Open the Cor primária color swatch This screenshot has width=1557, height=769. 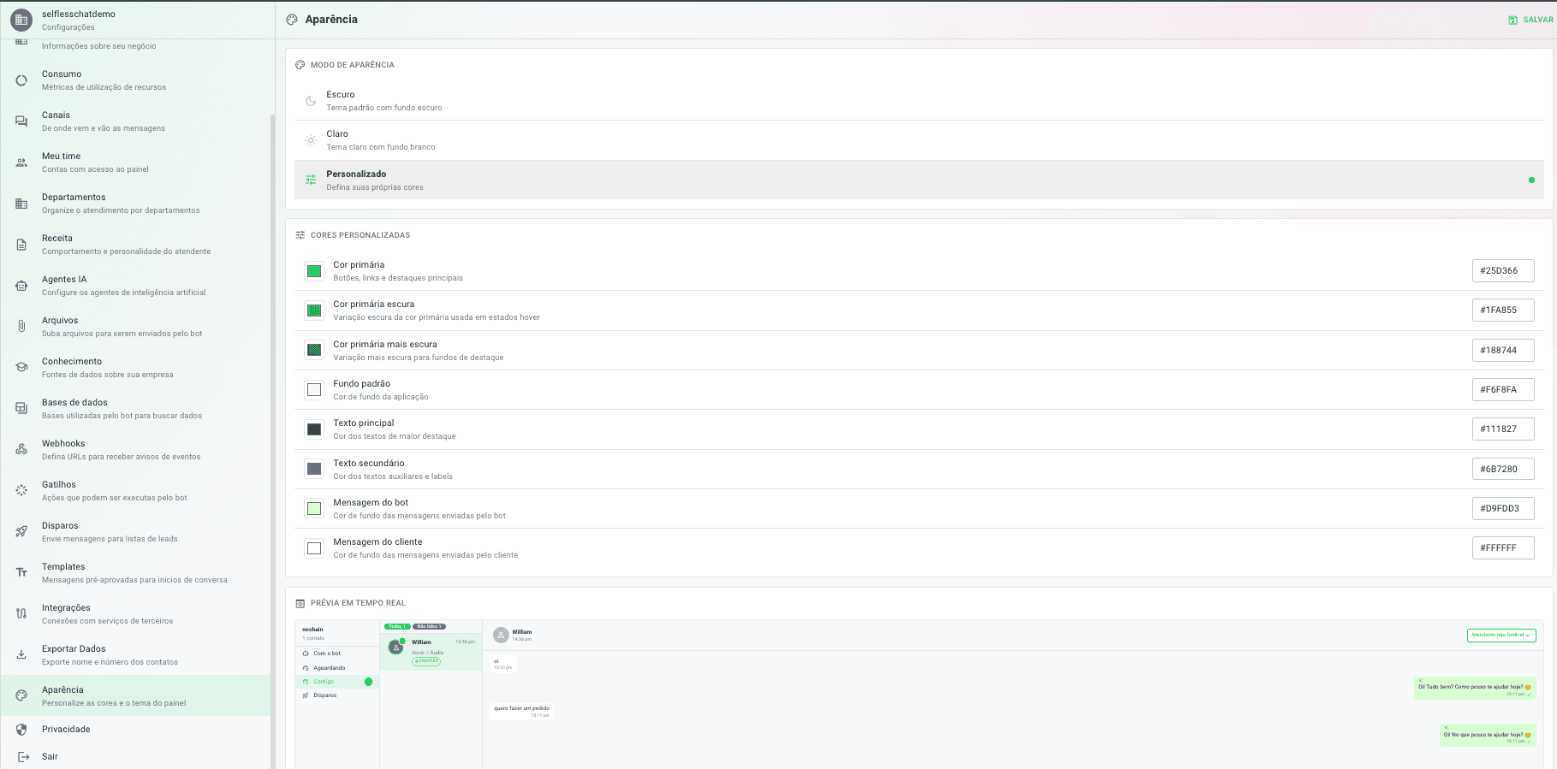[314, 271]
